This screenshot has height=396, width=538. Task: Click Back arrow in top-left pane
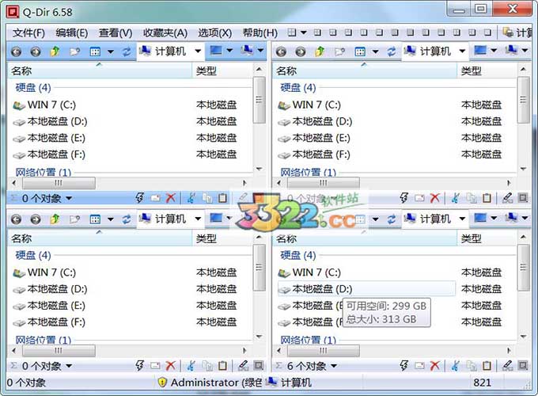(16, 51)
